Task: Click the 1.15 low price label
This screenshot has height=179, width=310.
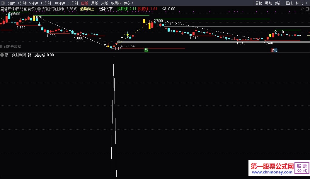Action: [x=118, y=48]
